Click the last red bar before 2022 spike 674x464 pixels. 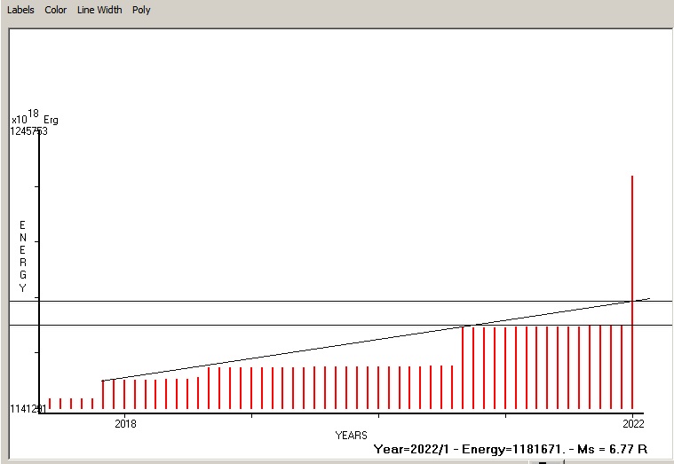click(x=622, y=367)
